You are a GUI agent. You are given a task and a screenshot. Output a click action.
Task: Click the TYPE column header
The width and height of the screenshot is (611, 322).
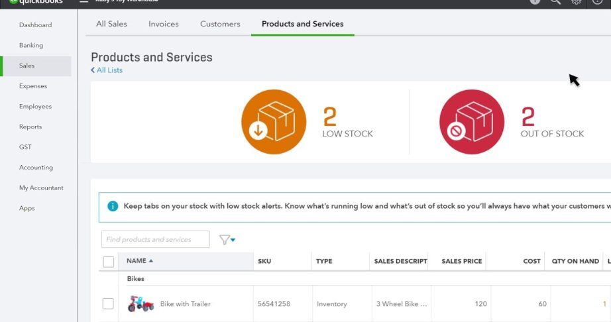324,261
